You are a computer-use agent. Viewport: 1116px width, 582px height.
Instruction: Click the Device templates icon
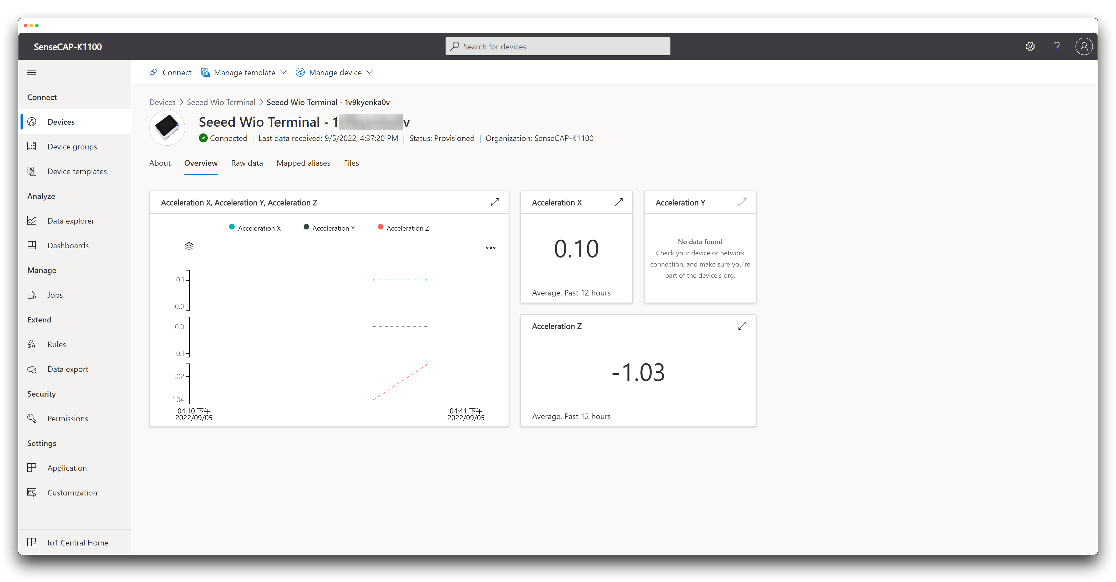tap(32, 171)
